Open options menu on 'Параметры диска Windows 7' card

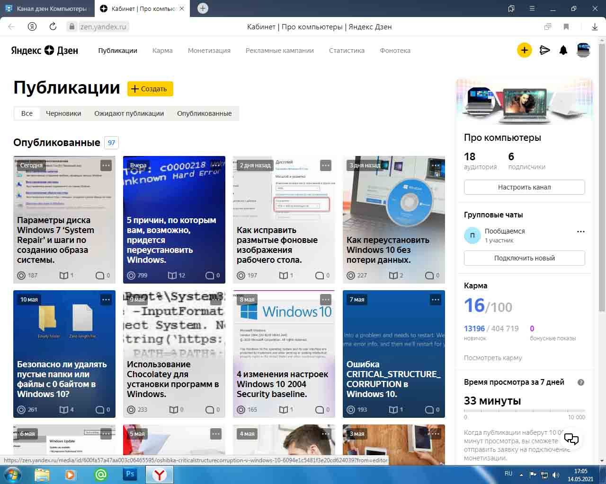tap(106, 165)
